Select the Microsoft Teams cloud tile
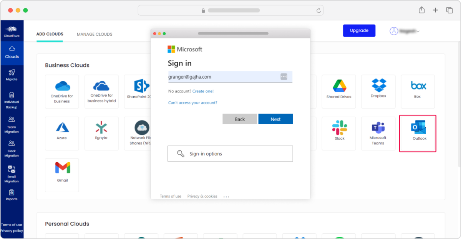The width and height of the screenshot is (461, 239). pos(378,133)
